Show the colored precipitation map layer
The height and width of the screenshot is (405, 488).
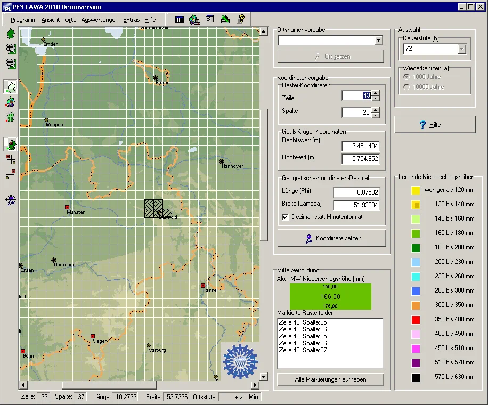point(11,102)
